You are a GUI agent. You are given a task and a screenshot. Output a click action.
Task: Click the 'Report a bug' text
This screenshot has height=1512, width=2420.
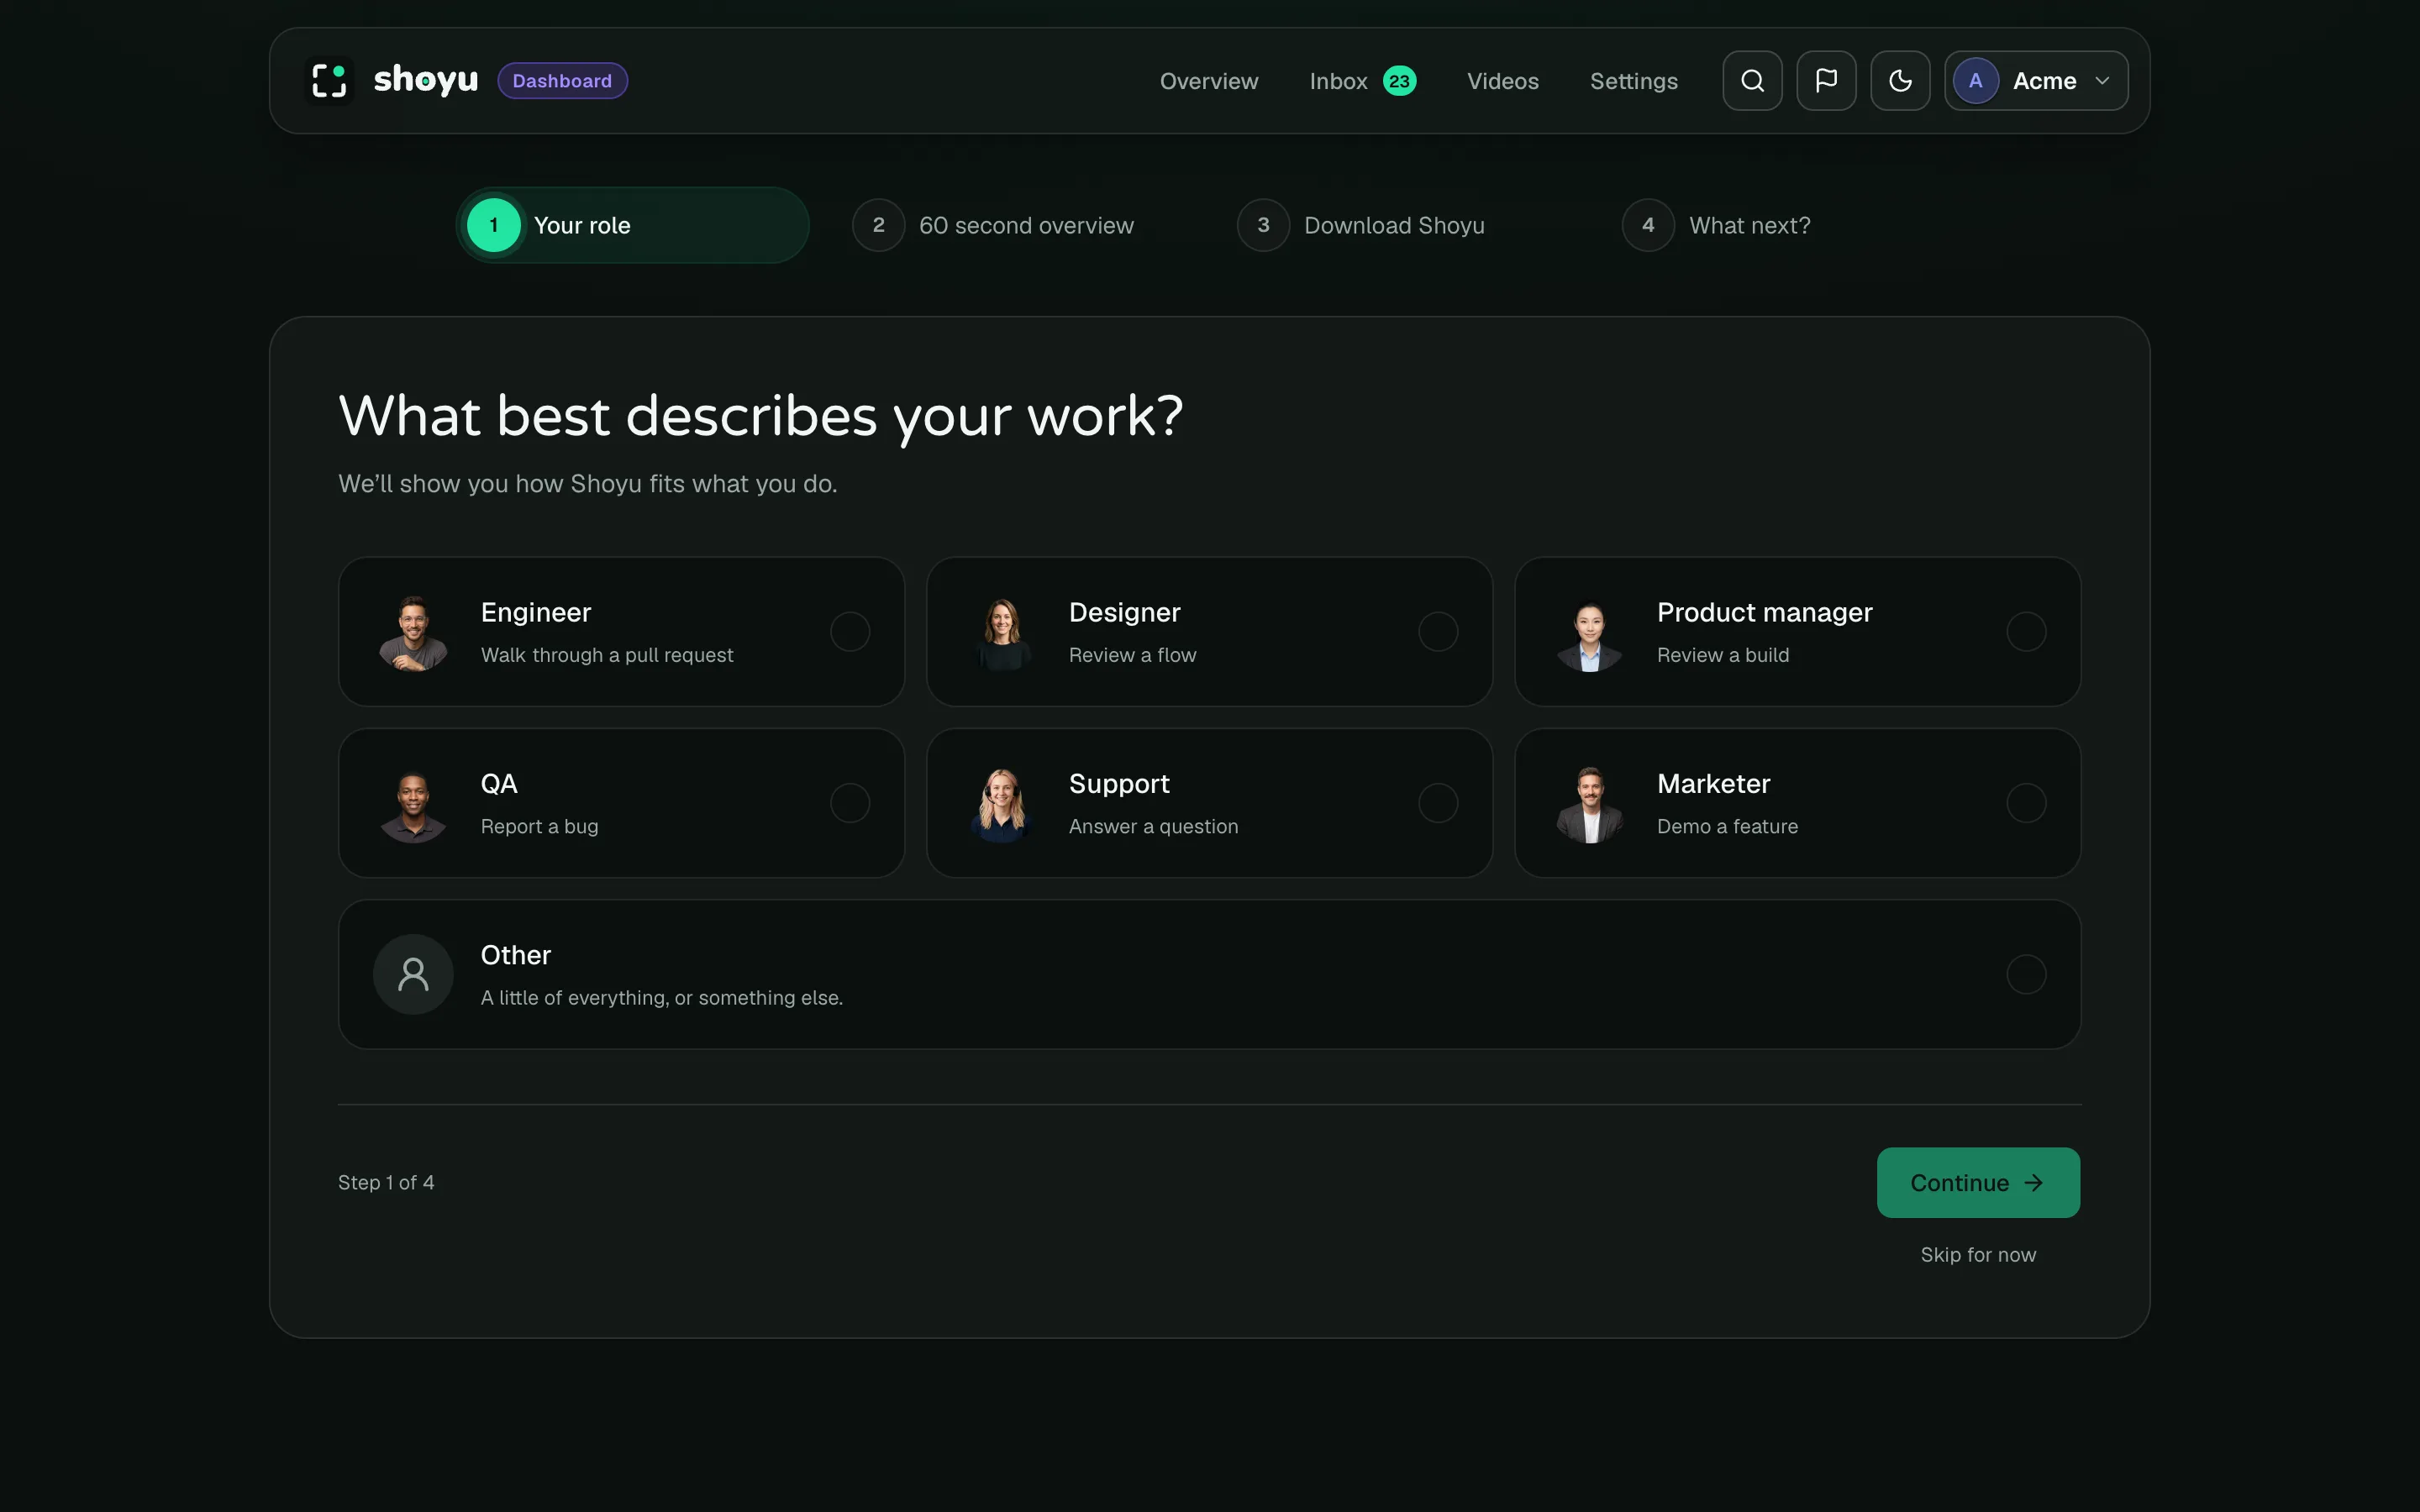click(539, 826)
